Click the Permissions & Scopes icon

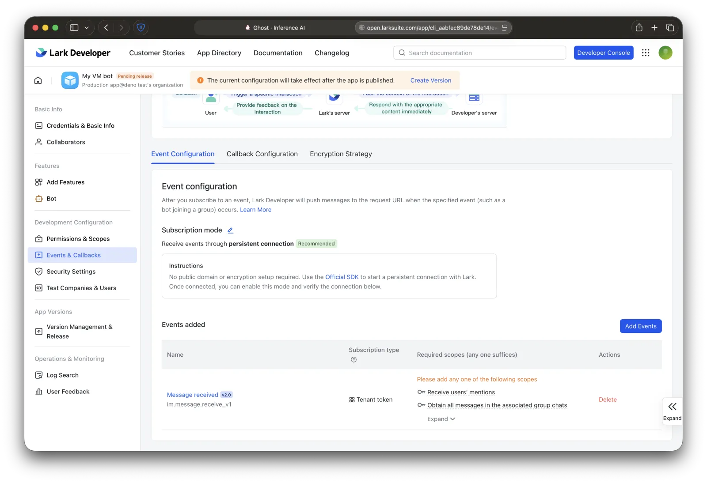tap(39, 239)
